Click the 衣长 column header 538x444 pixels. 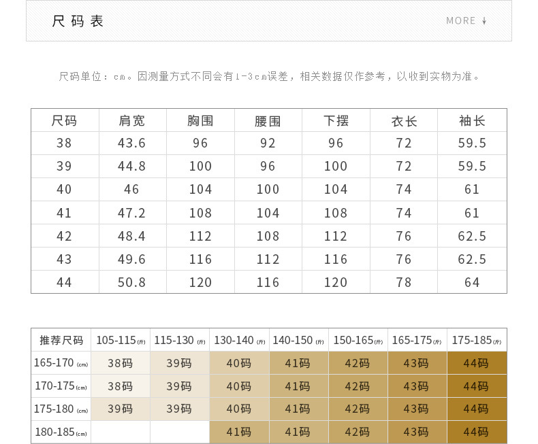[x=404, y=121]
